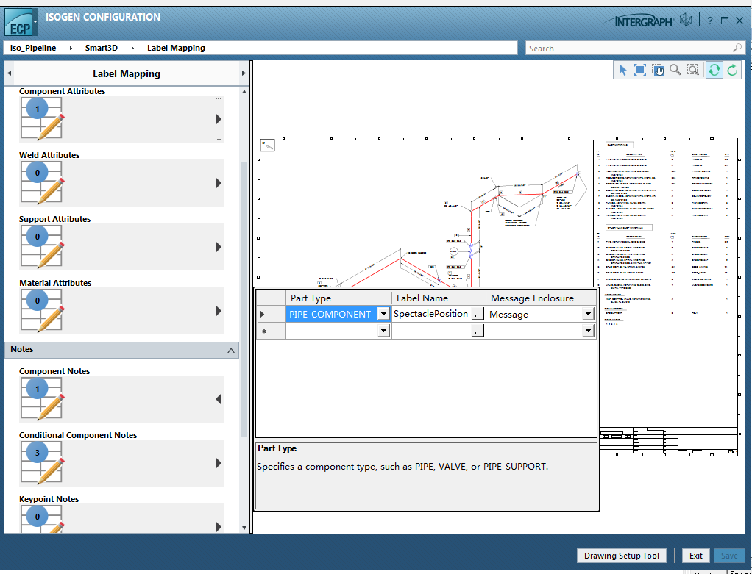Click the single-arrow refresh preview icon
Image resolution: width=752 pixels, height=574 pixels.
732,70
